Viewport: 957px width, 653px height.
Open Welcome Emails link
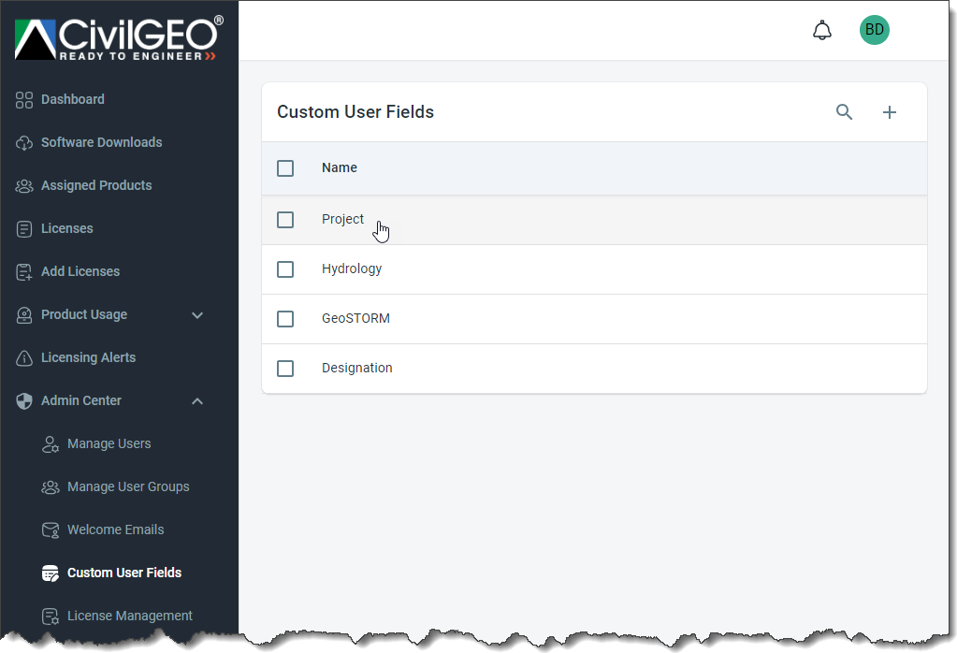coord(115,530)
